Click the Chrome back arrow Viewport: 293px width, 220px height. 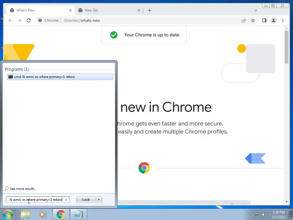(10, 20)
